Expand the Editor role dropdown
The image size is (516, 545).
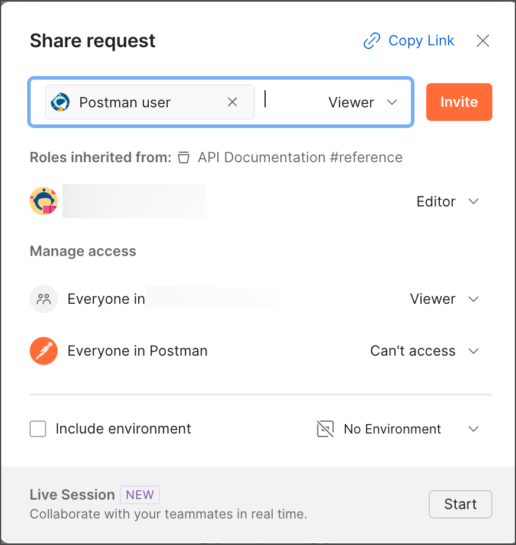tap(448, 201)
